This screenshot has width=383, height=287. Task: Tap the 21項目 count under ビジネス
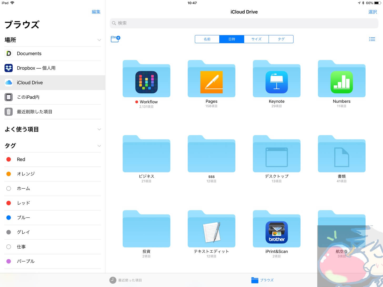coord(146,181)
